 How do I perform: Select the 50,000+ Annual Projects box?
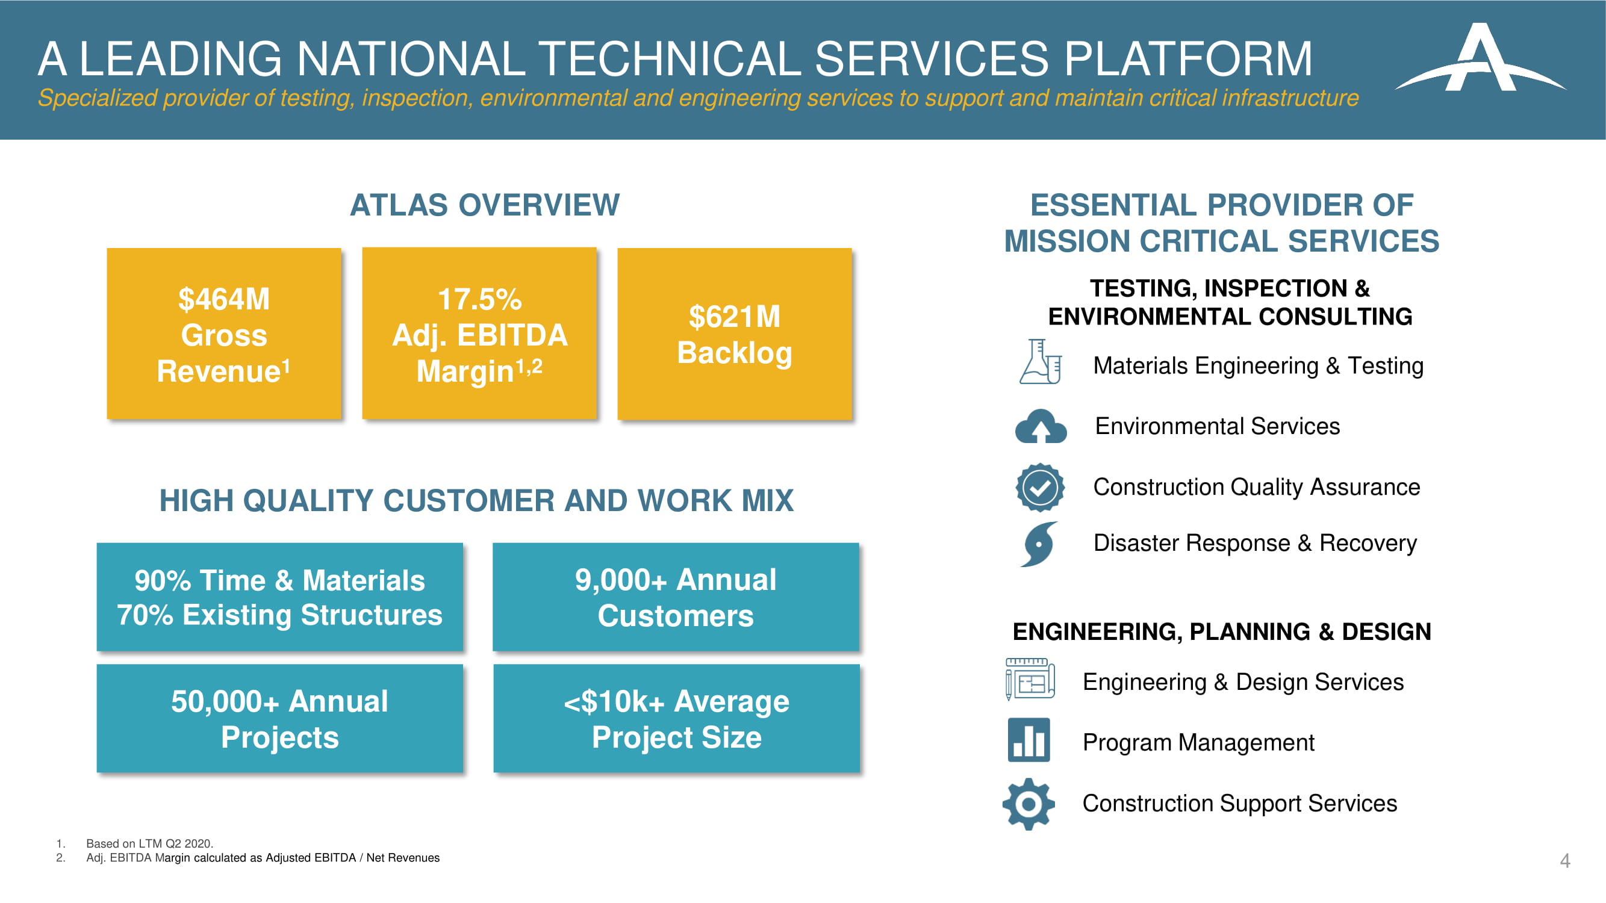point(280,719)
